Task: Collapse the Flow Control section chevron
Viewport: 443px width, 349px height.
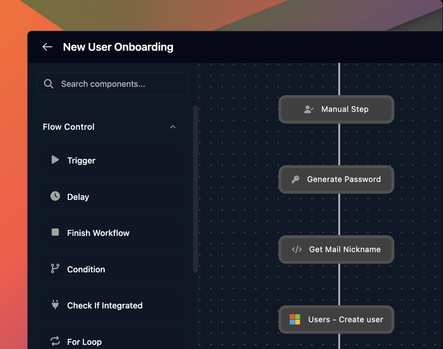Action: click(173, 127)
